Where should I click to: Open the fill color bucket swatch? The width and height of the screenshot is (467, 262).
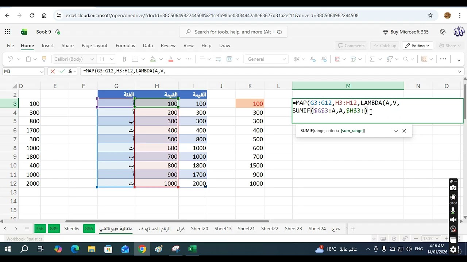[153, 59]
